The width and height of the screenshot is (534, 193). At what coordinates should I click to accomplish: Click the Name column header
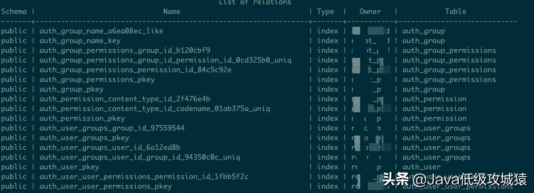click(172, 12)
